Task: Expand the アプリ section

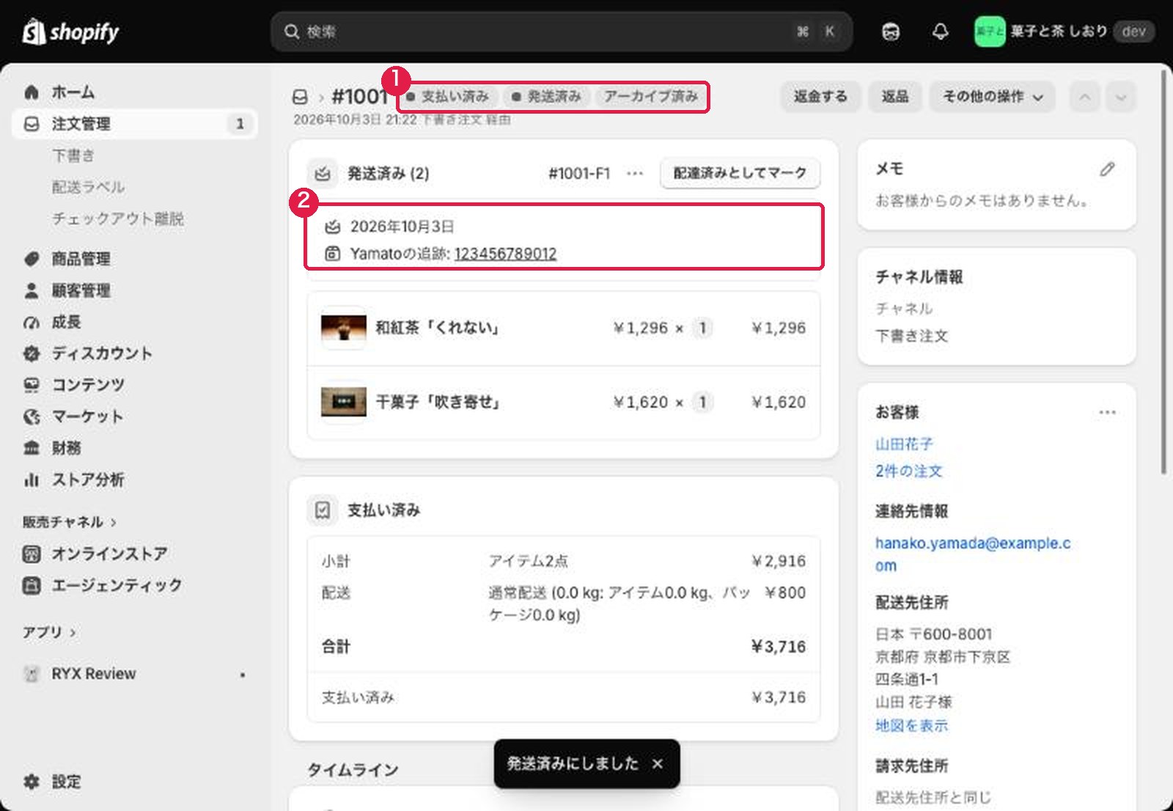Action: tap(48, 632)
